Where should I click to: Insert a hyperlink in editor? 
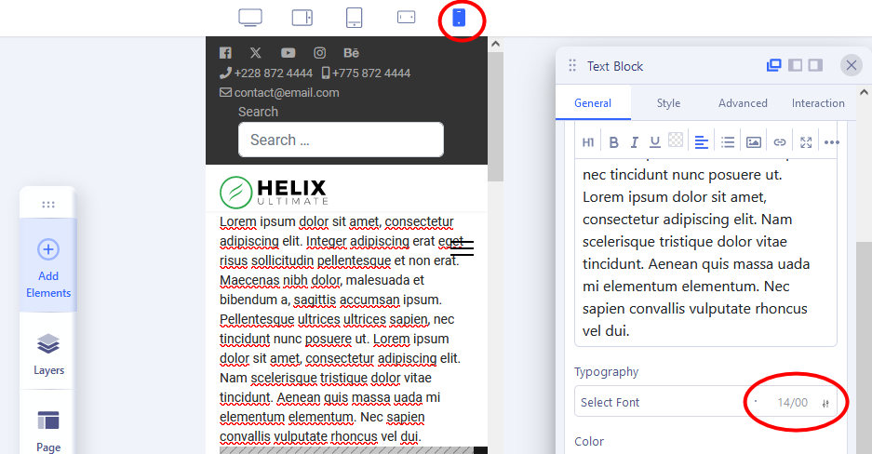coord(780,142)
